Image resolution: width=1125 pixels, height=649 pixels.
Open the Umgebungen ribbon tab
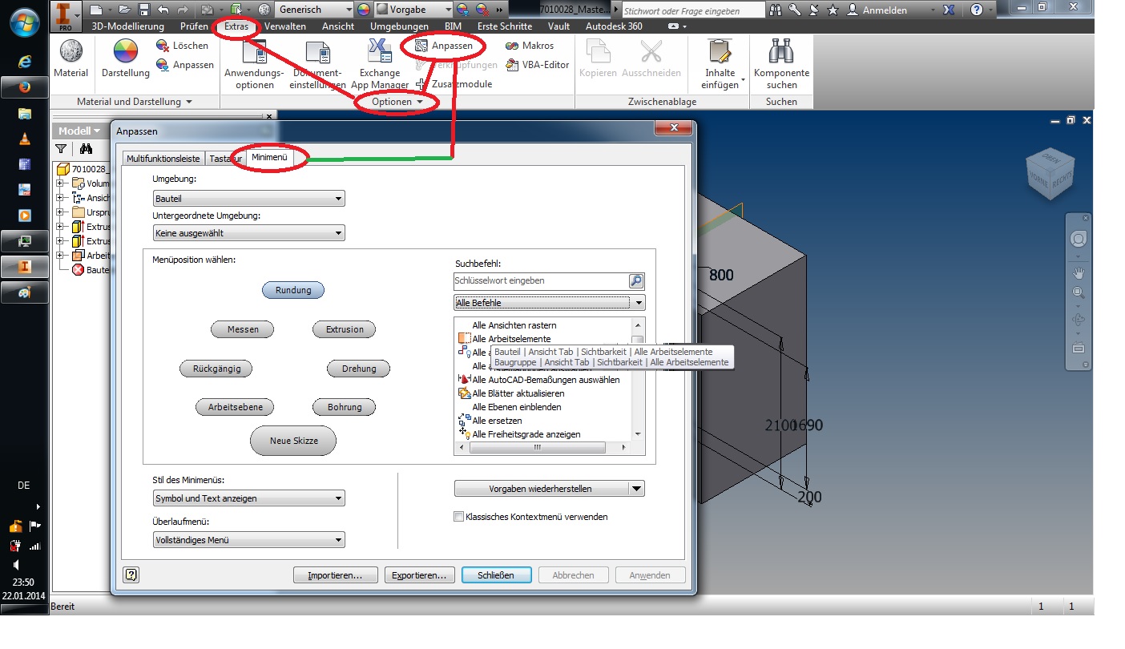coord(399,26)
